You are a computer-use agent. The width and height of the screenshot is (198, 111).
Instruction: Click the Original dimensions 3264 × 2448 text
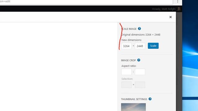coord(141,35)
